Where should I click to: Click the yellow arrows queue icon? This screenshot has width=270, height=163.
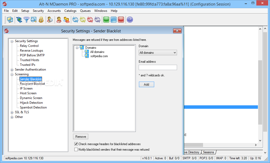[x=83, y=20]
